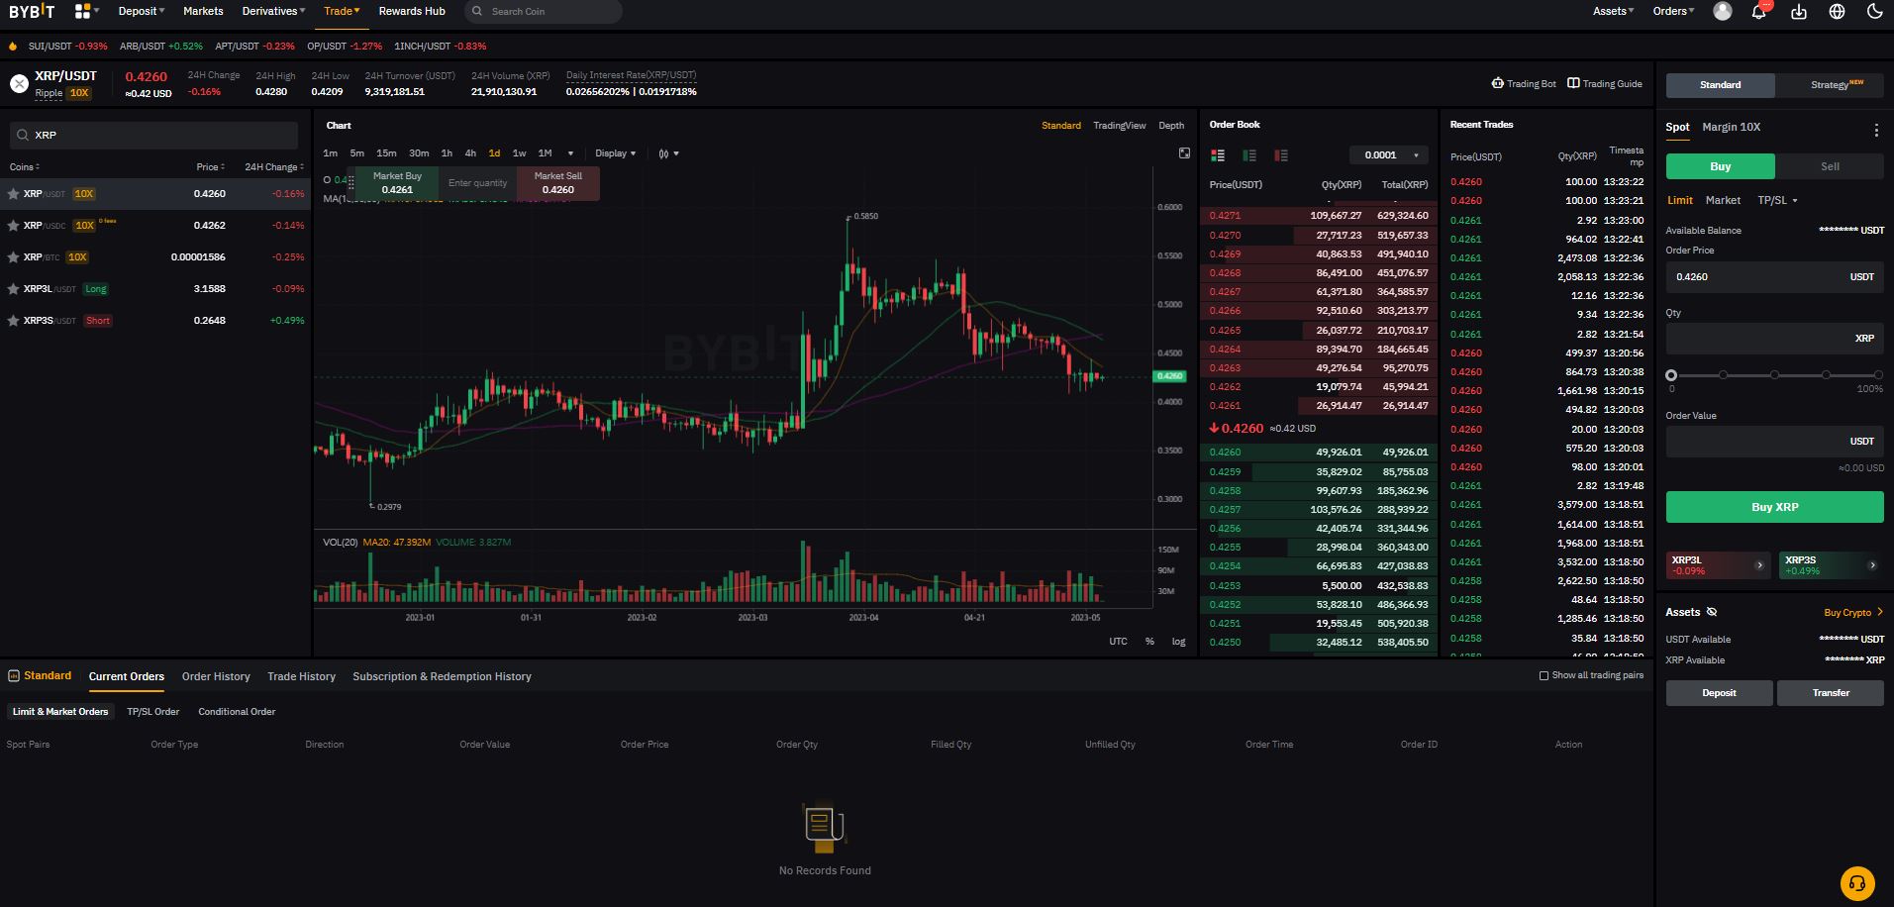1894x907 pixels.
Task: Open the language globe icon
Action: 1837,12
